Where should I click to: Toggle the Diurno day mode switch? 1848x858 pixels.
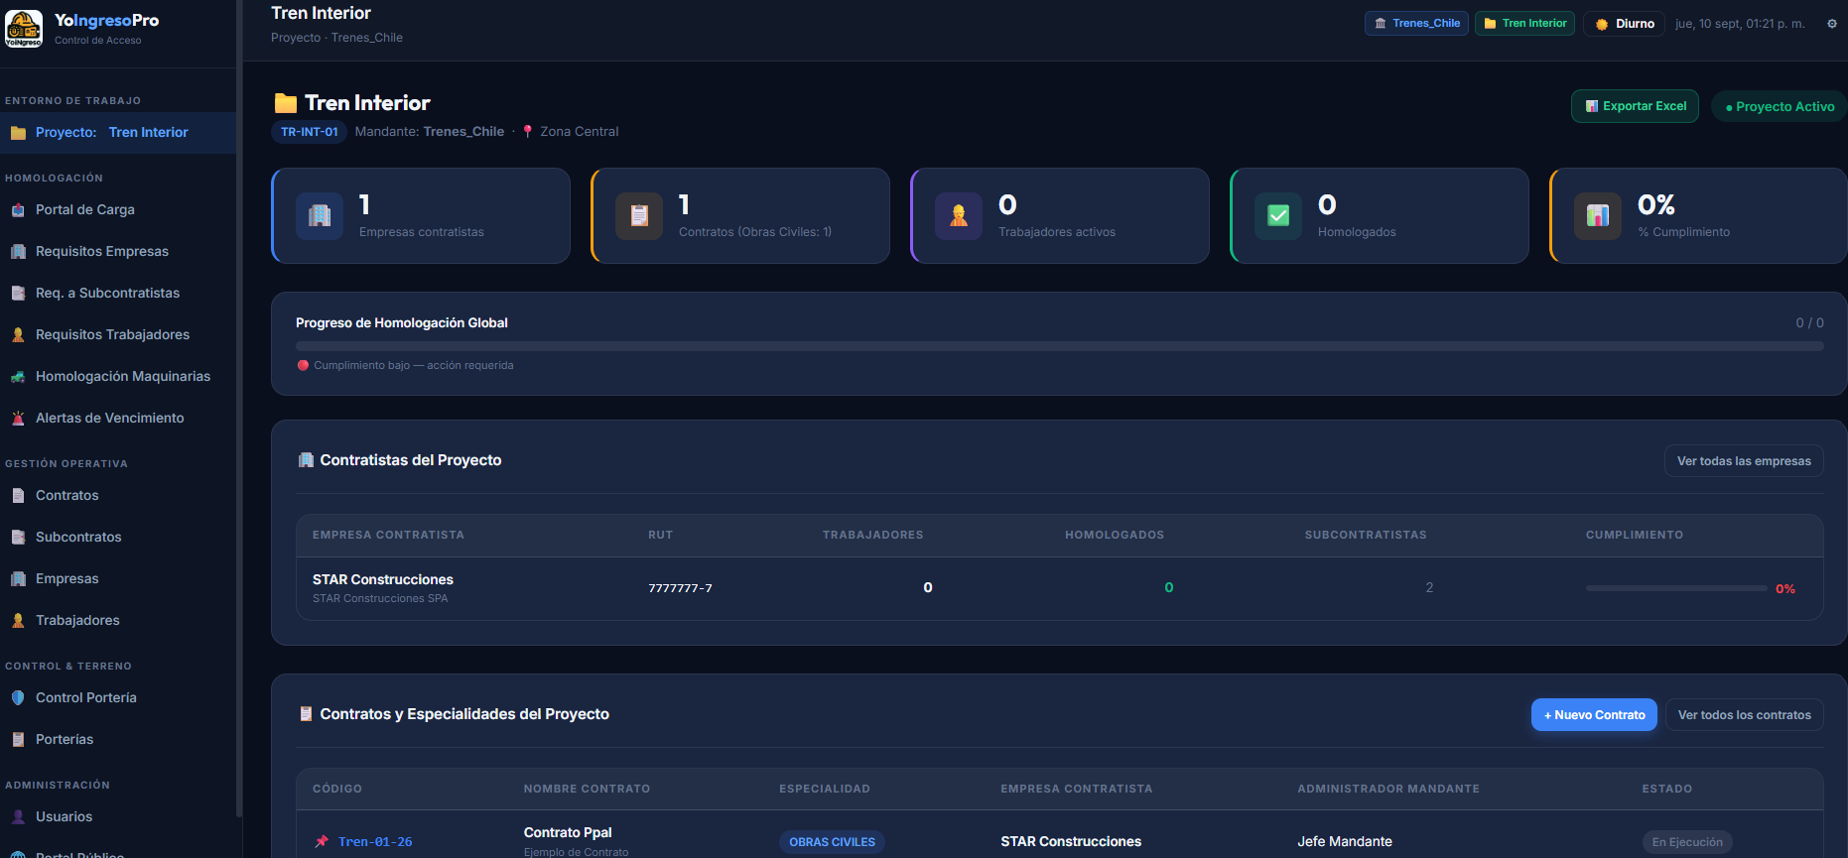[1625, 24]
